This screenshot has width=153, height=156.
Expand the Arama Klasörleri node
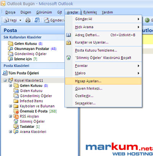coord(10,132)
